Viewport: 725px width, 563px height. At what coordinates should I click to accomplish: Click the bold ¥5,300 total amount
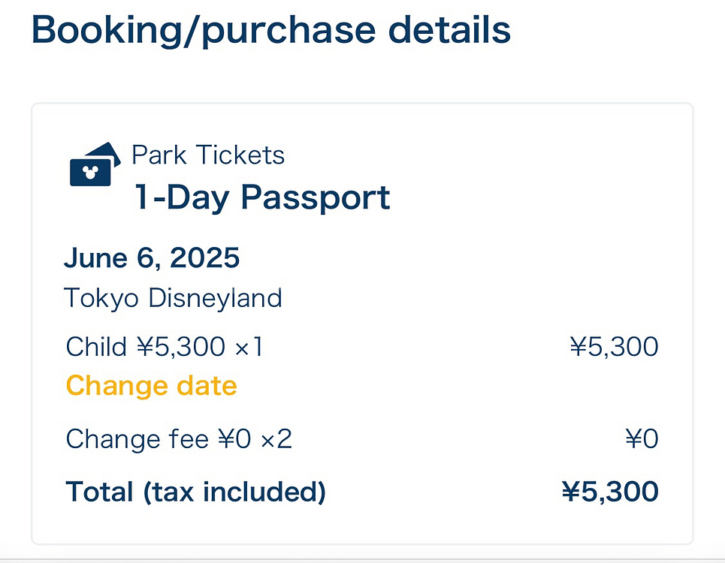610,492
